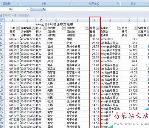This screenshot has width=149, height=128.
Task: Open the 费用 filter dropdown
Action: (x=136, y=28)
